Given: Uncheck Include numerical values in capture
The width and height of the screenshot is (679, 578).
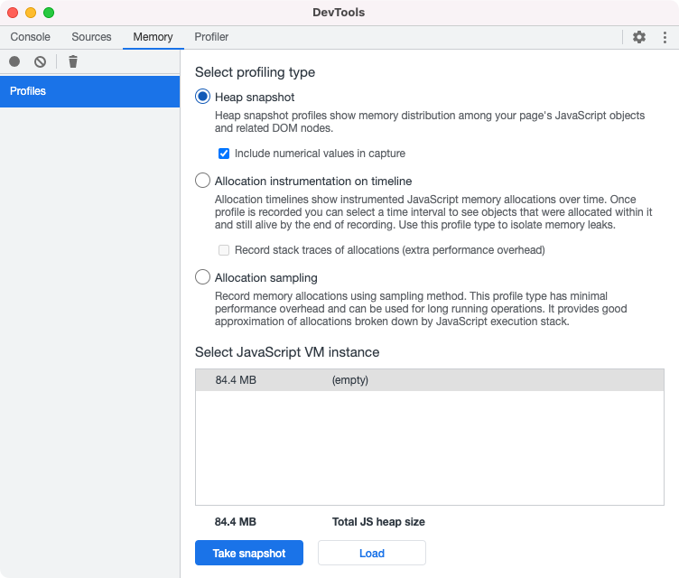Looking at the screenshot, I should [x=224, y=154].
